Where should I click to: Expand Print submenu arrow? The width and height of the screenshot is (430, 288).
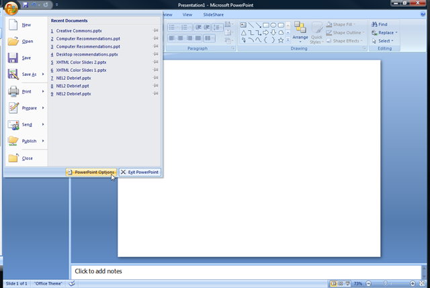click(43, 91)
